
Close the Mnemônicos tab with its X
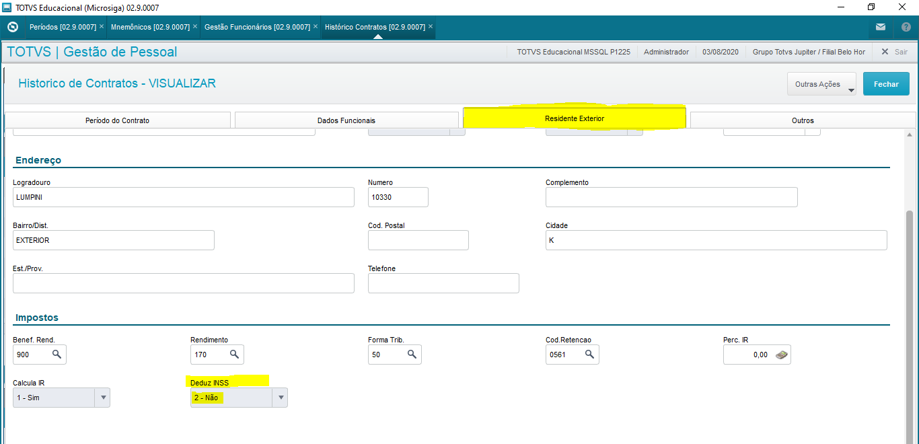[195, 27]
